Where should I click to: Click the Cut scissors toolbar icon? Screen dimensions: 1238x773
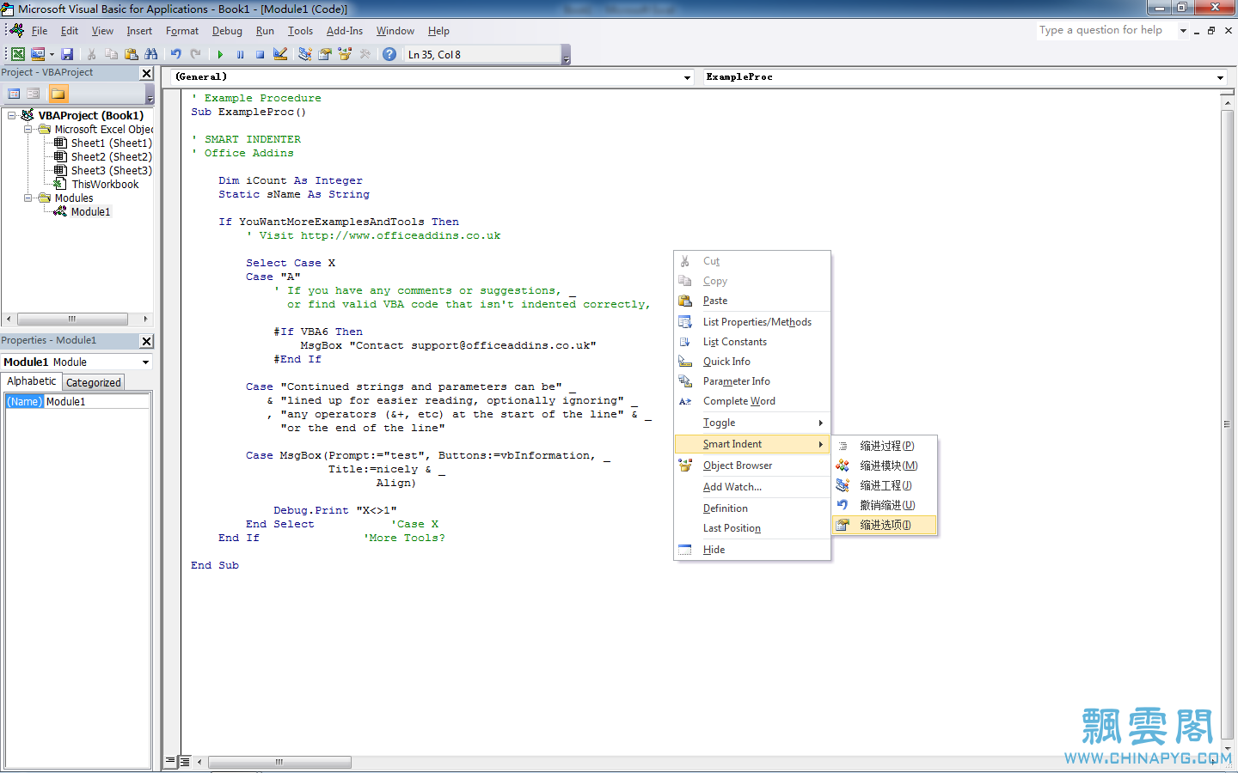(92, 54)
